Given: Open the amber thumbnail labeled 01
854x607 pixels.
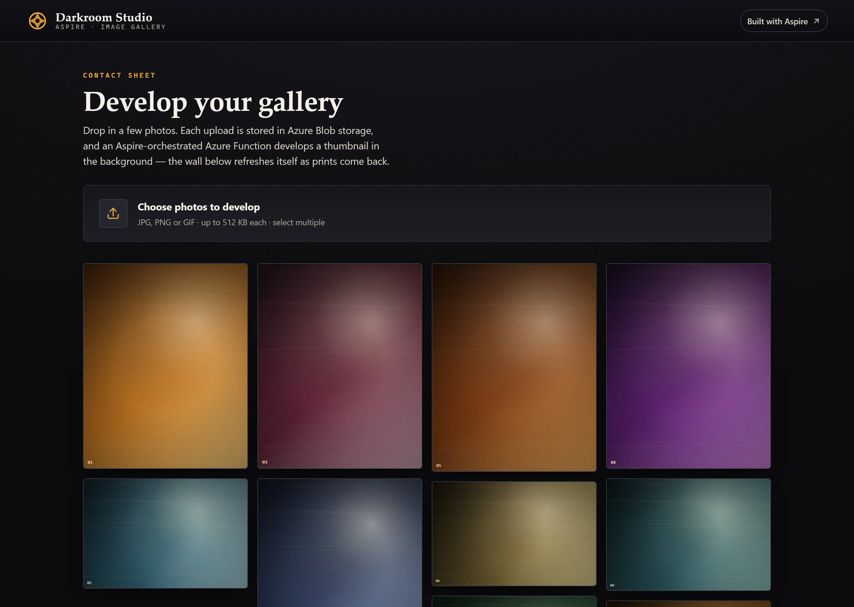Looking at the screenshot, I should 165,366.
